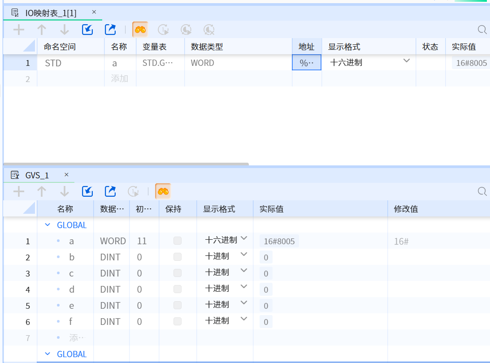Image resolution: width=490 pixels, height=363 pixels.
Task: Click the 修改值 field for variable a
Action: [x=437, y=242]
